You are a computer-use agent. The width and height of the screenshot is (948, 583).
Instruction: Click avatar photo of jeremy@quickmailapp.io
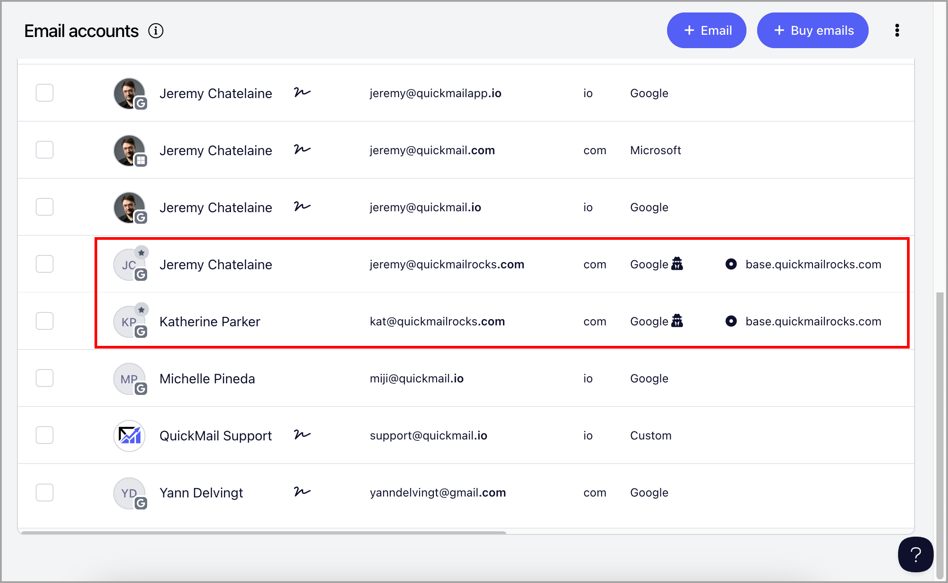[x=129, y=93]
